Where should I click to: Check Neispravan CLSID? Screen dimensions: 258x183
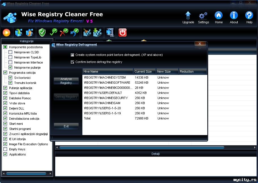[x=10, y=52]
